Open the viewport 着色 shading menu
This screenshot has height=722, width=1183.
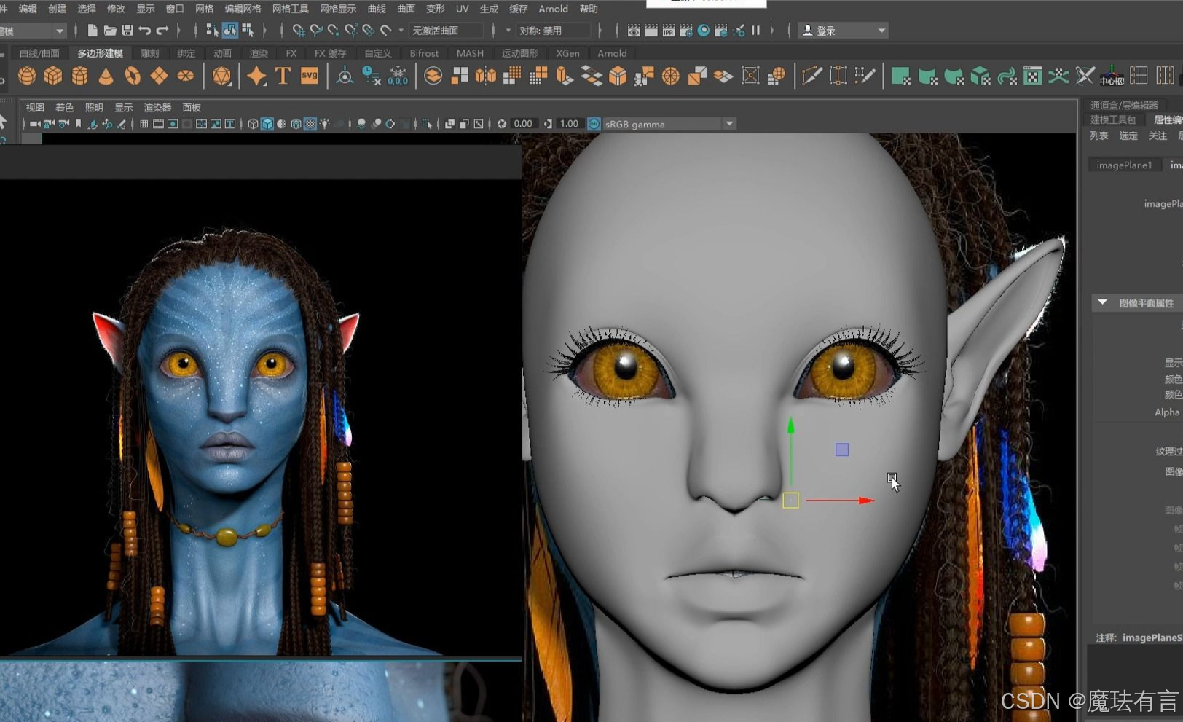coord(64,107)
